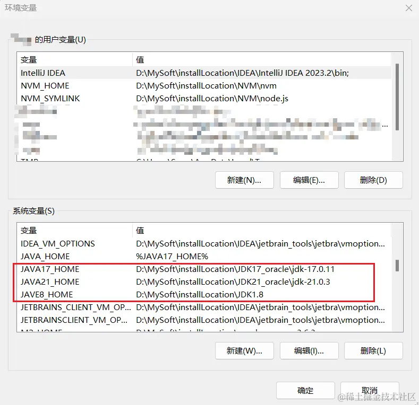Click Edit (E) button for user variables
The width and height of the screenshot is (419, 405).
309,180
